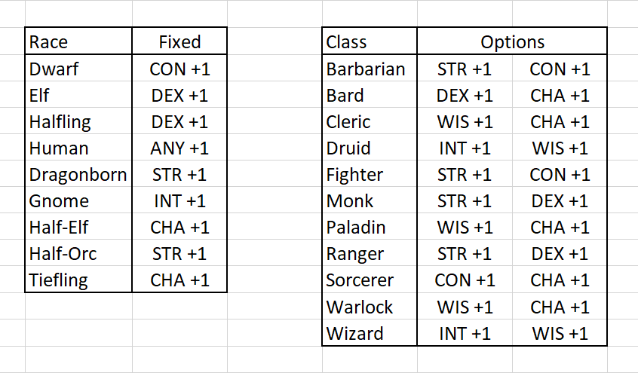This screenshot has width=638, height=373.
Task: Select Gnome's INT +1 bonus cell
Action: pyautogui.click(x=179, y=201)
